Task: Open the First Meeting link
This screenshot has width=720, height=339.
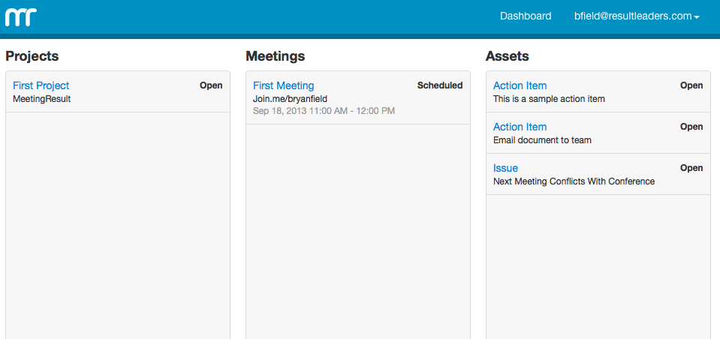Action: [283, 85]
